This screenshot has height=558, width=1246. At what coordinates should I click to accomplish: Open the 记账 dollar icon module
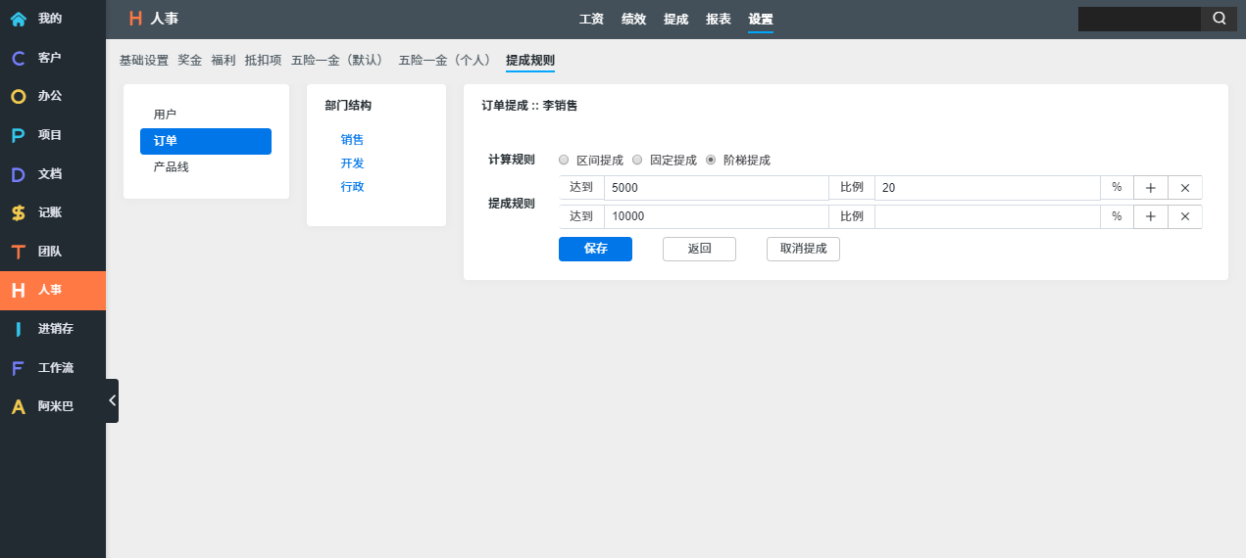pos(19,212)
